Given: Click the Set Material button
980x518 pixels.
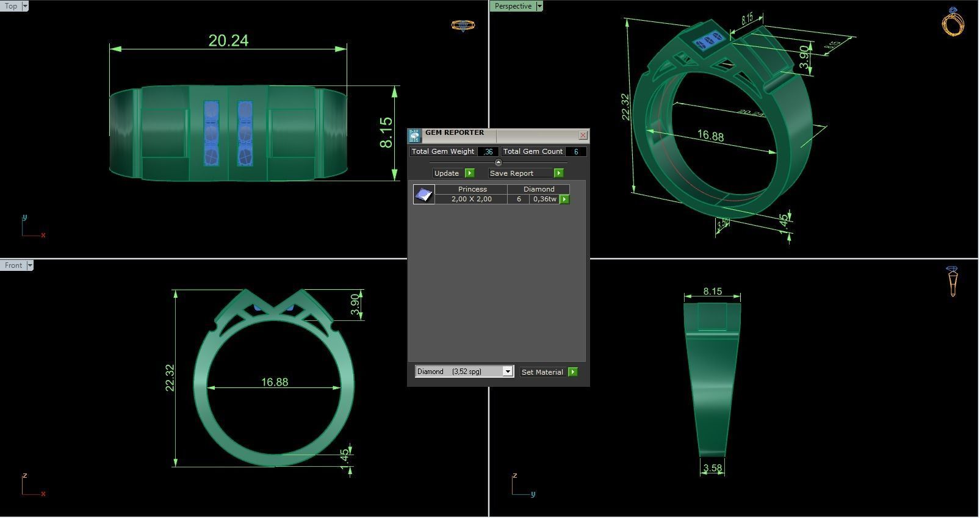Looking at the screenshot, I should click(542, 372).
